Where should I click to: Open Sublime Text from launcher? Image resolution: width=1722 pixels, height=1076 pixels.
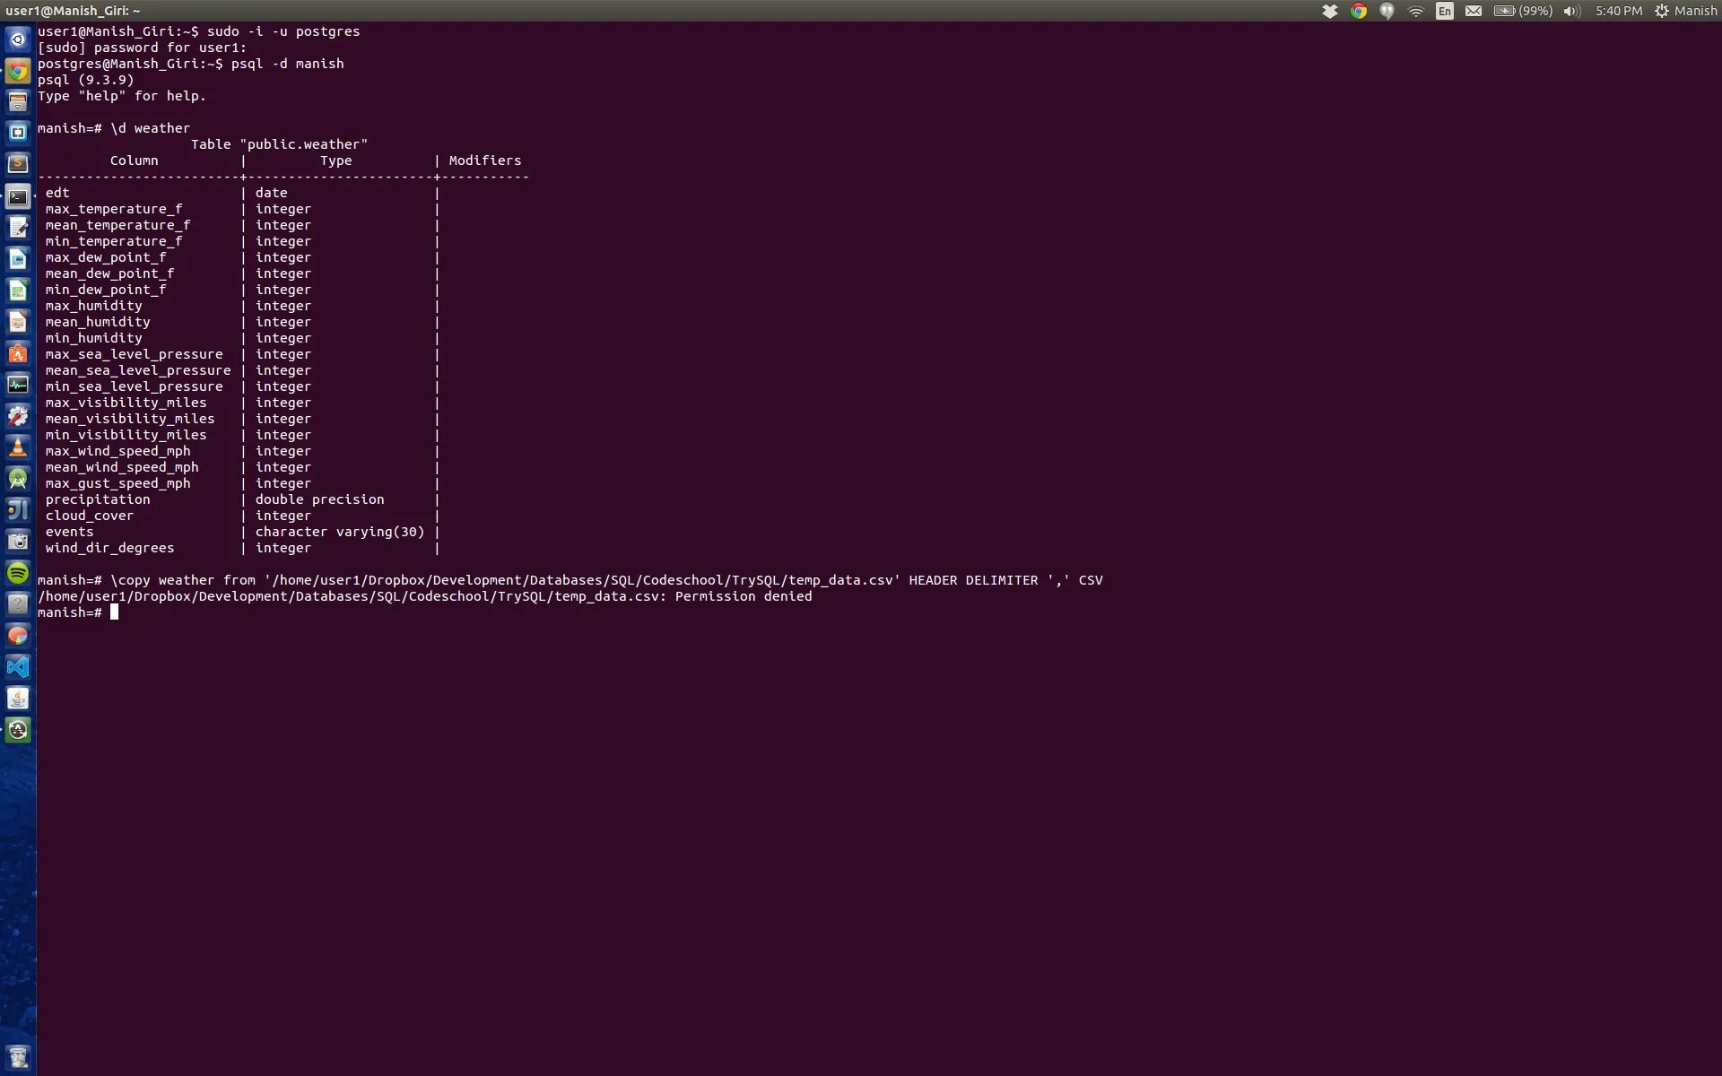18,164
